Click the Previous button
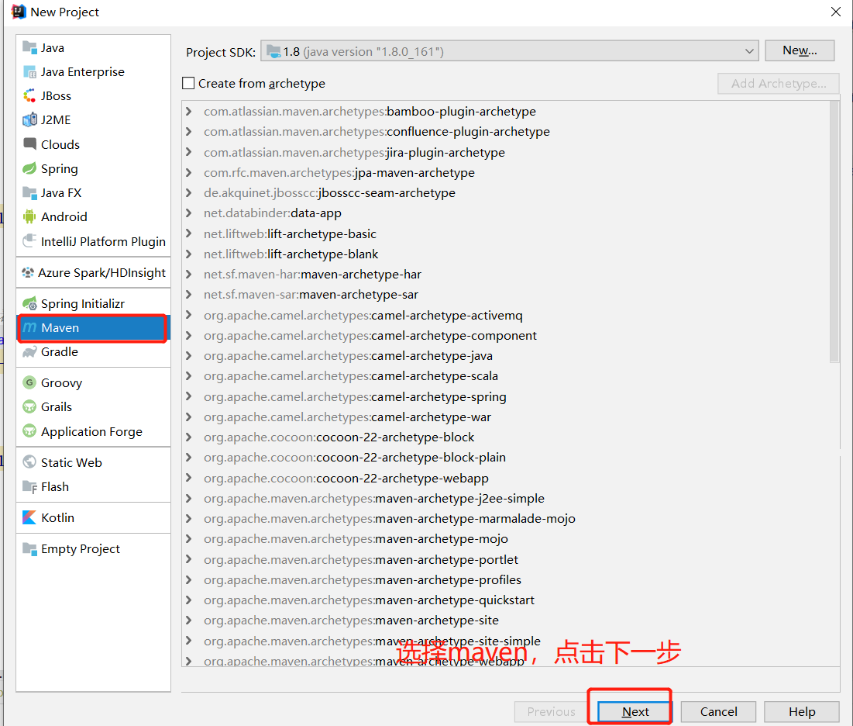 (551, 711)
